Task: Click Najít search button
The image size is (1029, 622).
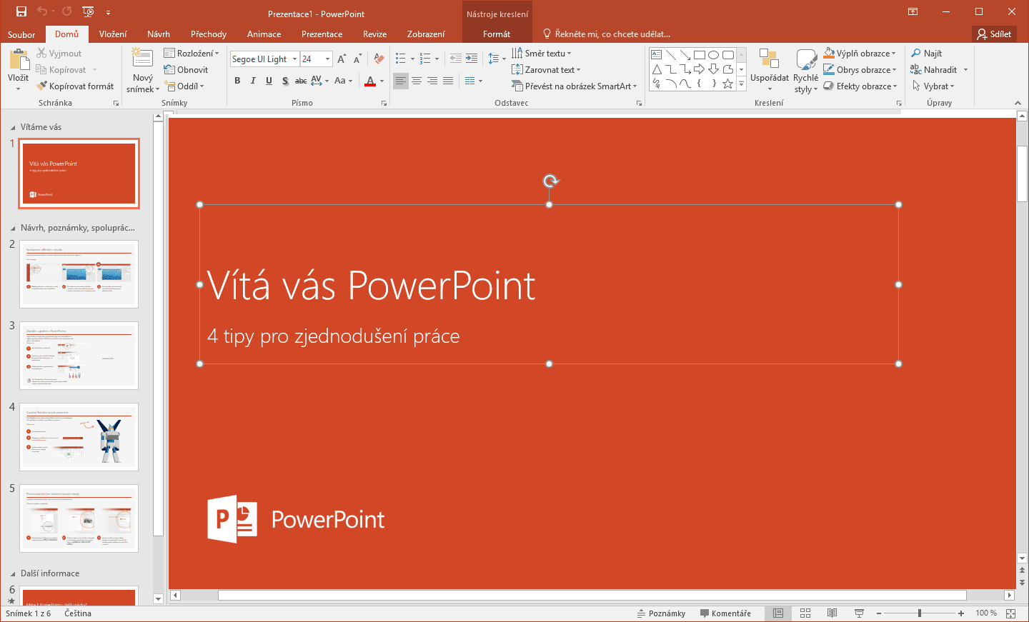Action: click(927, 53)
